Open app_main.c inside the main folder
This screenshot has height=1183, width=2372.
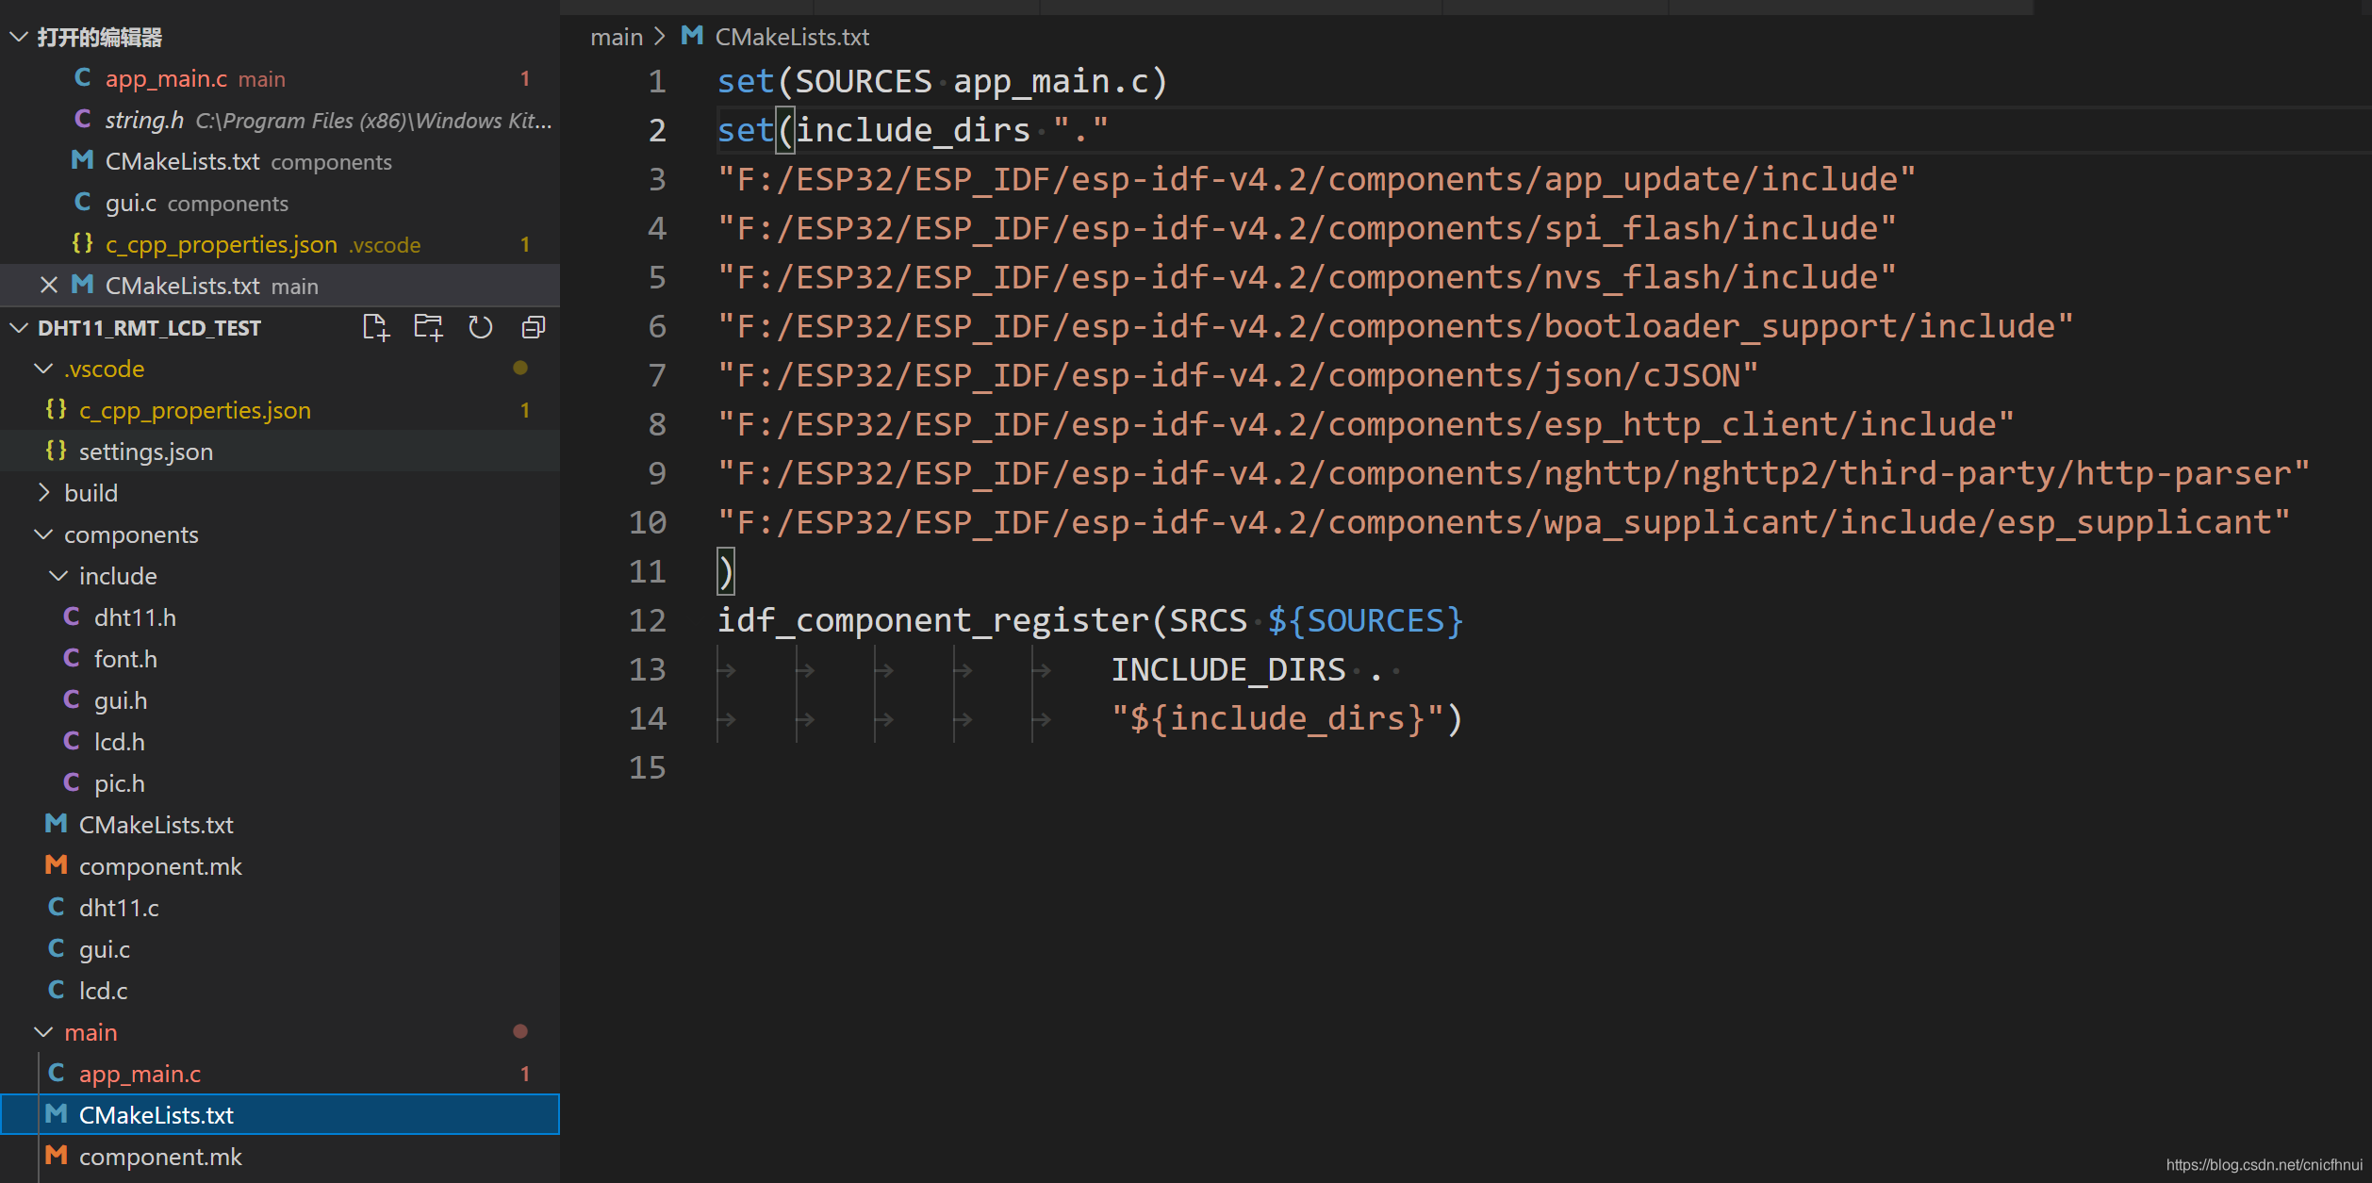[140, 1073]
